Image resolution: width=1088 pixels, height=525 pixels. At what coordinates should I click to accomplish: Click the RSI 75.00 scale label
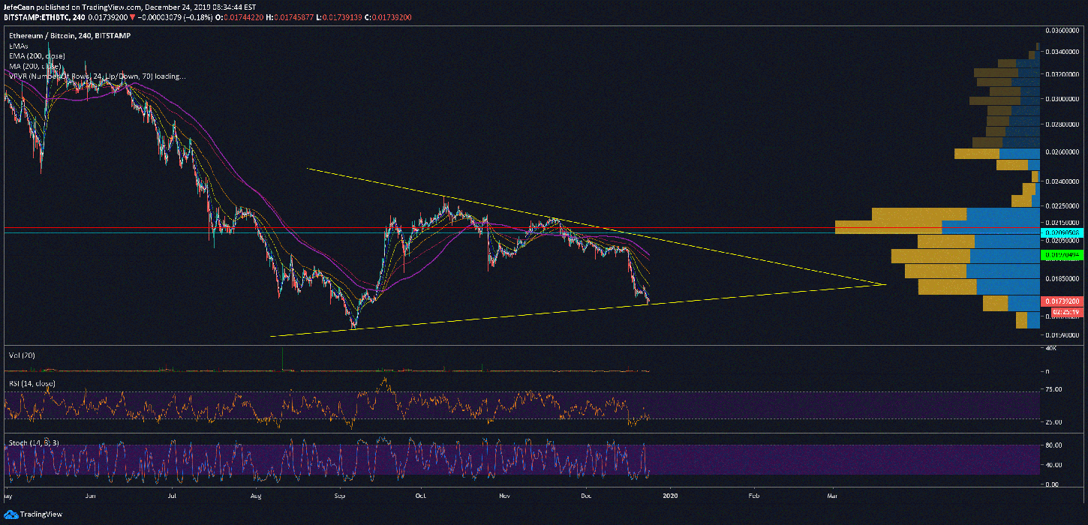[x=1054, y=389]
